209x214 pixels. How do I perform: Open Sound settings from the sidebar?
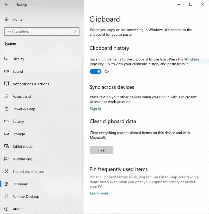coord(7,71)
